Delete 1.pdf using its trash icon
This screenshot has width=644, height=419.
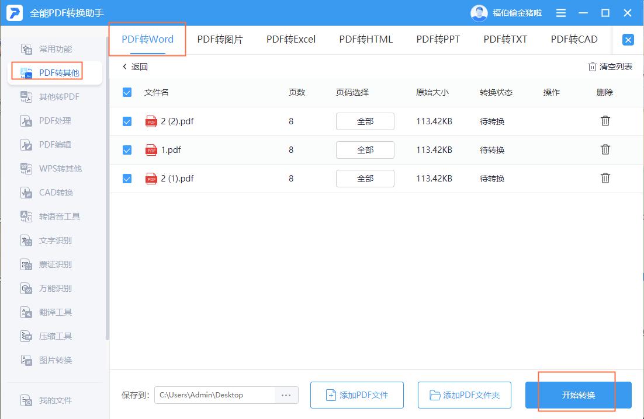click(605, 149)
